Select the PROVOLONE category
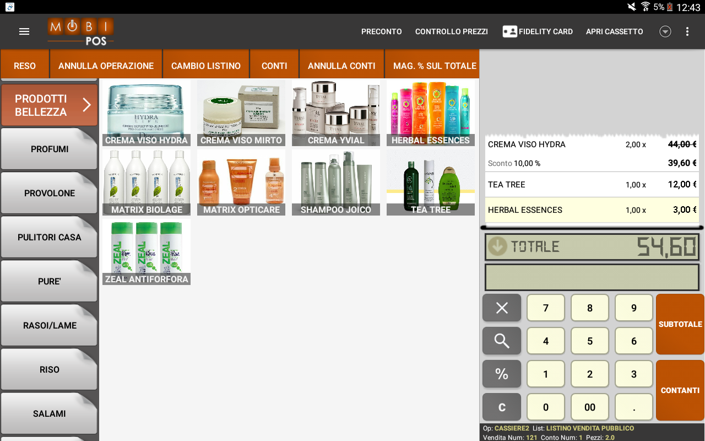This screenshot has height=441, width=705. click(x=49, y=193)
